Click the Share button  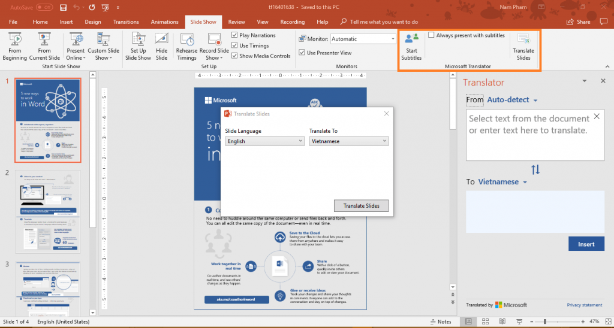click(x=579, y=22)
